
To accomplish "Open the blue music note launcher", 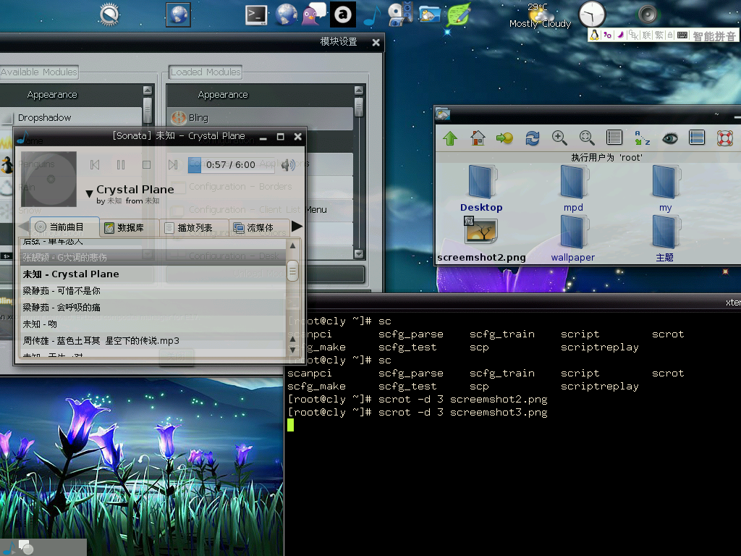I will coord(372,15).
